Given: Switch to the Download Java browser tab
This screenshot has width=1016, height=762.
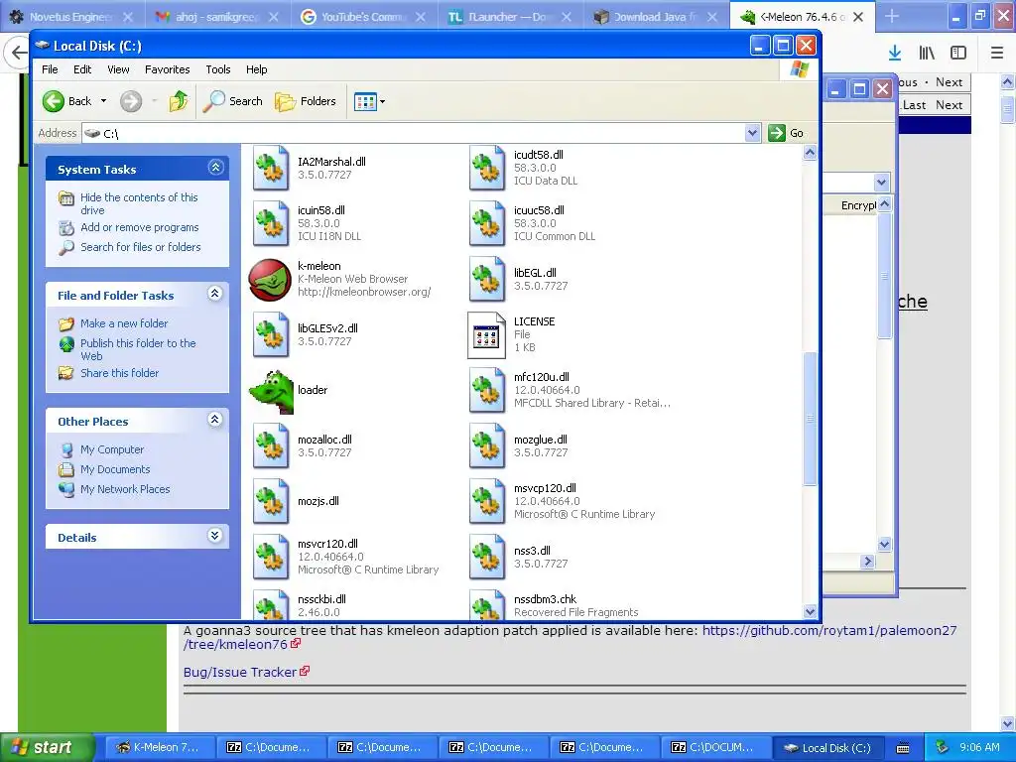Looking at the screenshot, I should tap(657, 17).
